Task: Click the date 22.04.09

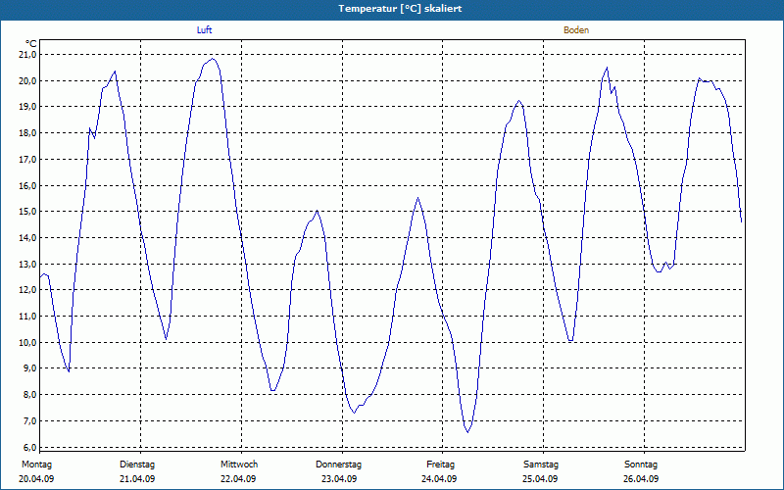Action: pyautogui.click(x=238, y=479)
